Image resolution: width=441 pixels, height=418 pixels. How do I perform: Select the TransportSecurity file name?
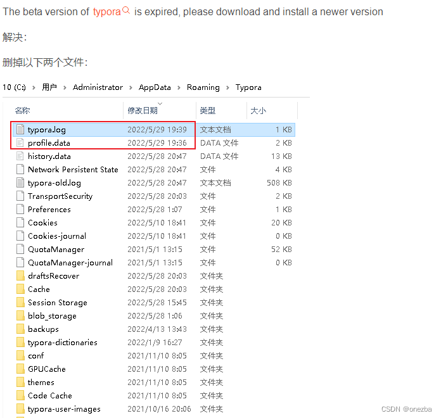tap(60, 196)
